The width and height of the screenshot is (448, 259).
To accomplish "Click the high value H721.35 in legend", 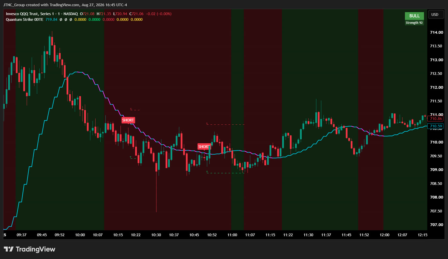I will 104,14.
